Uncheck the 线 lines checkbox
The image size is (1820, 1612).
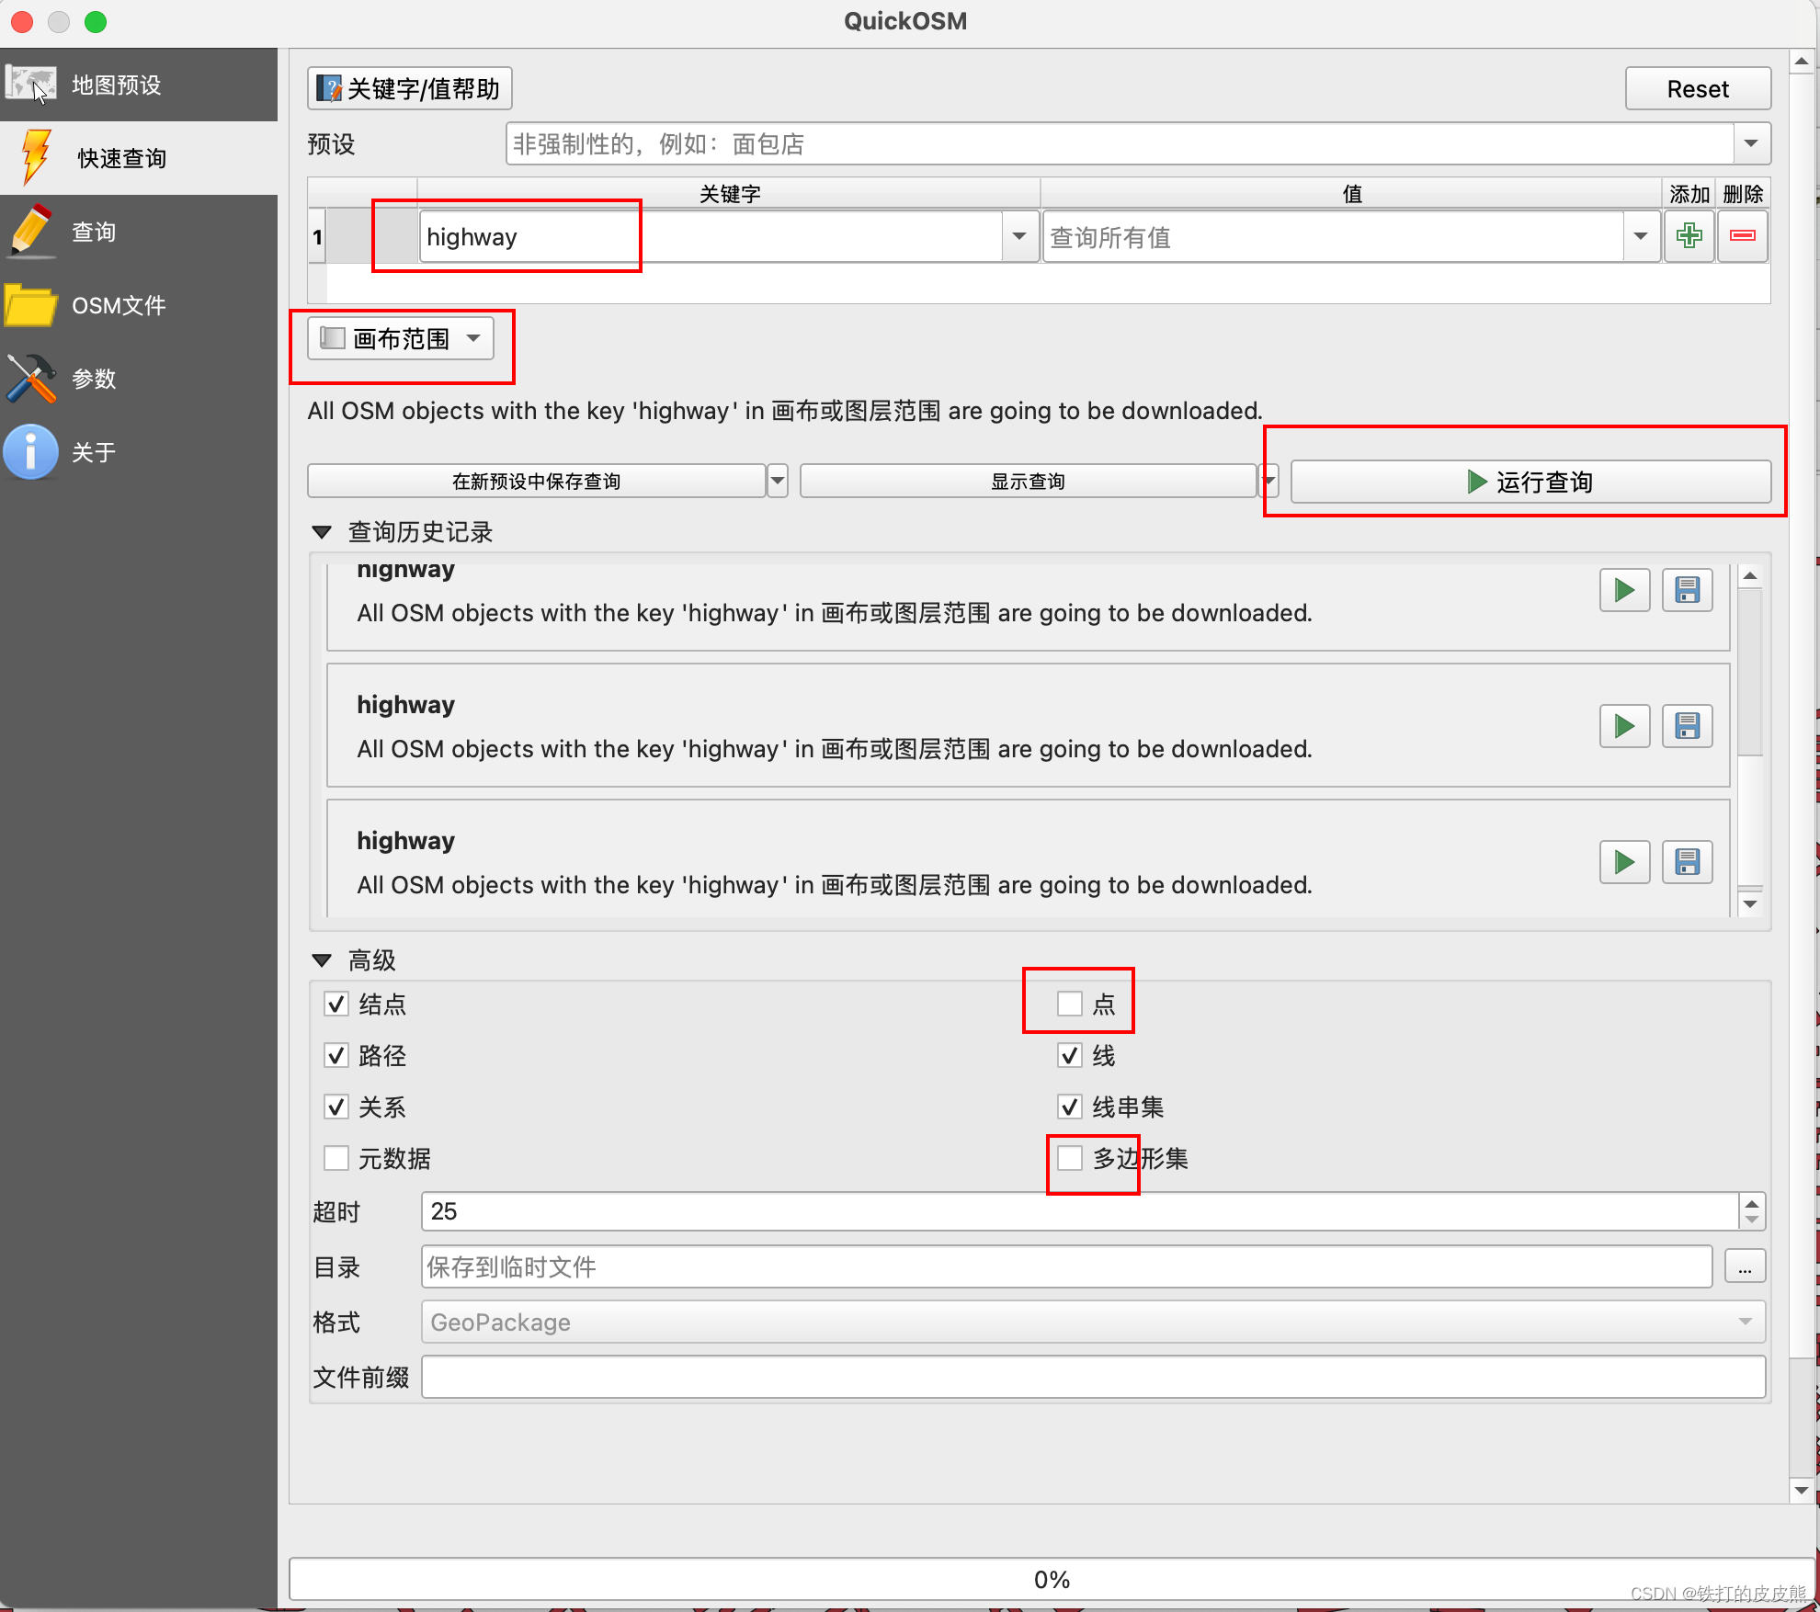pyautogui.click(x=1070, y=1055)
